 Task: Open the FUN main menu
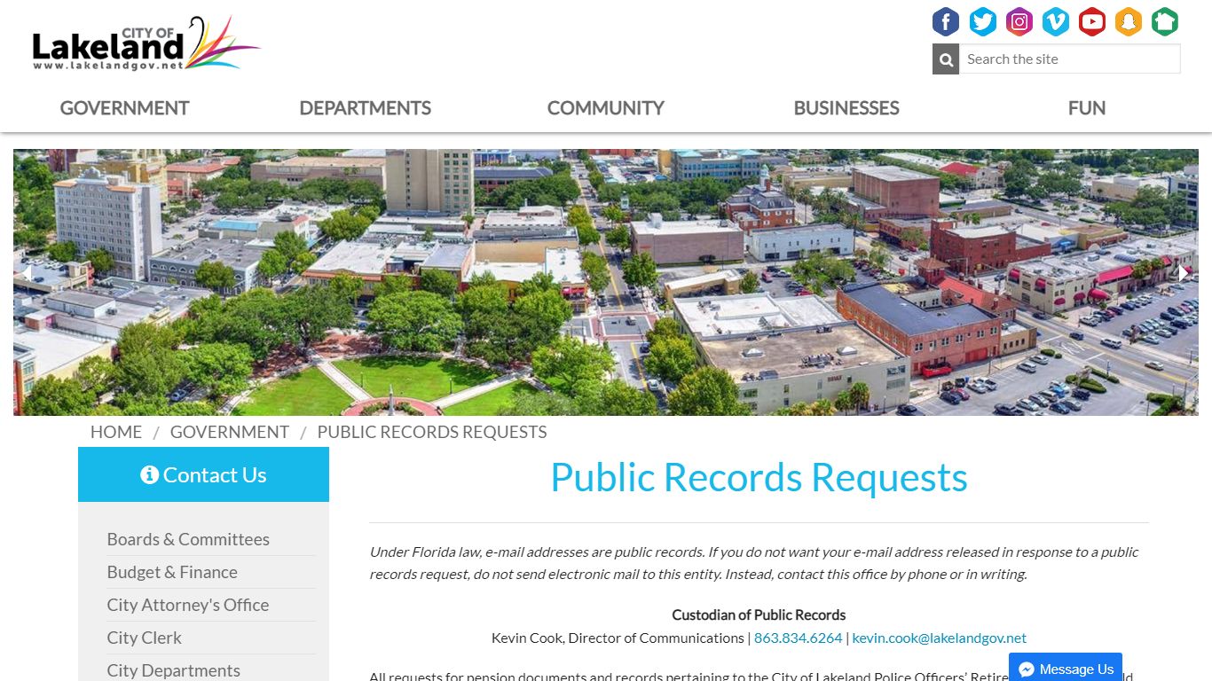pos(1086,108)
